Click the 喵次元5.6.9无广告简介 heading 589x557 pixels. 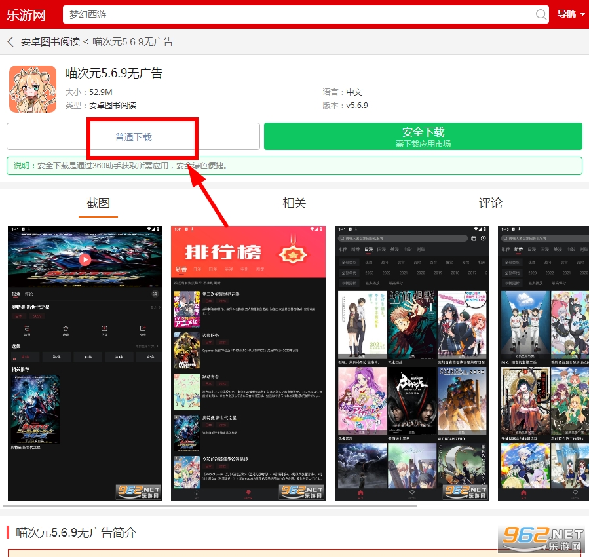(76, 532)
